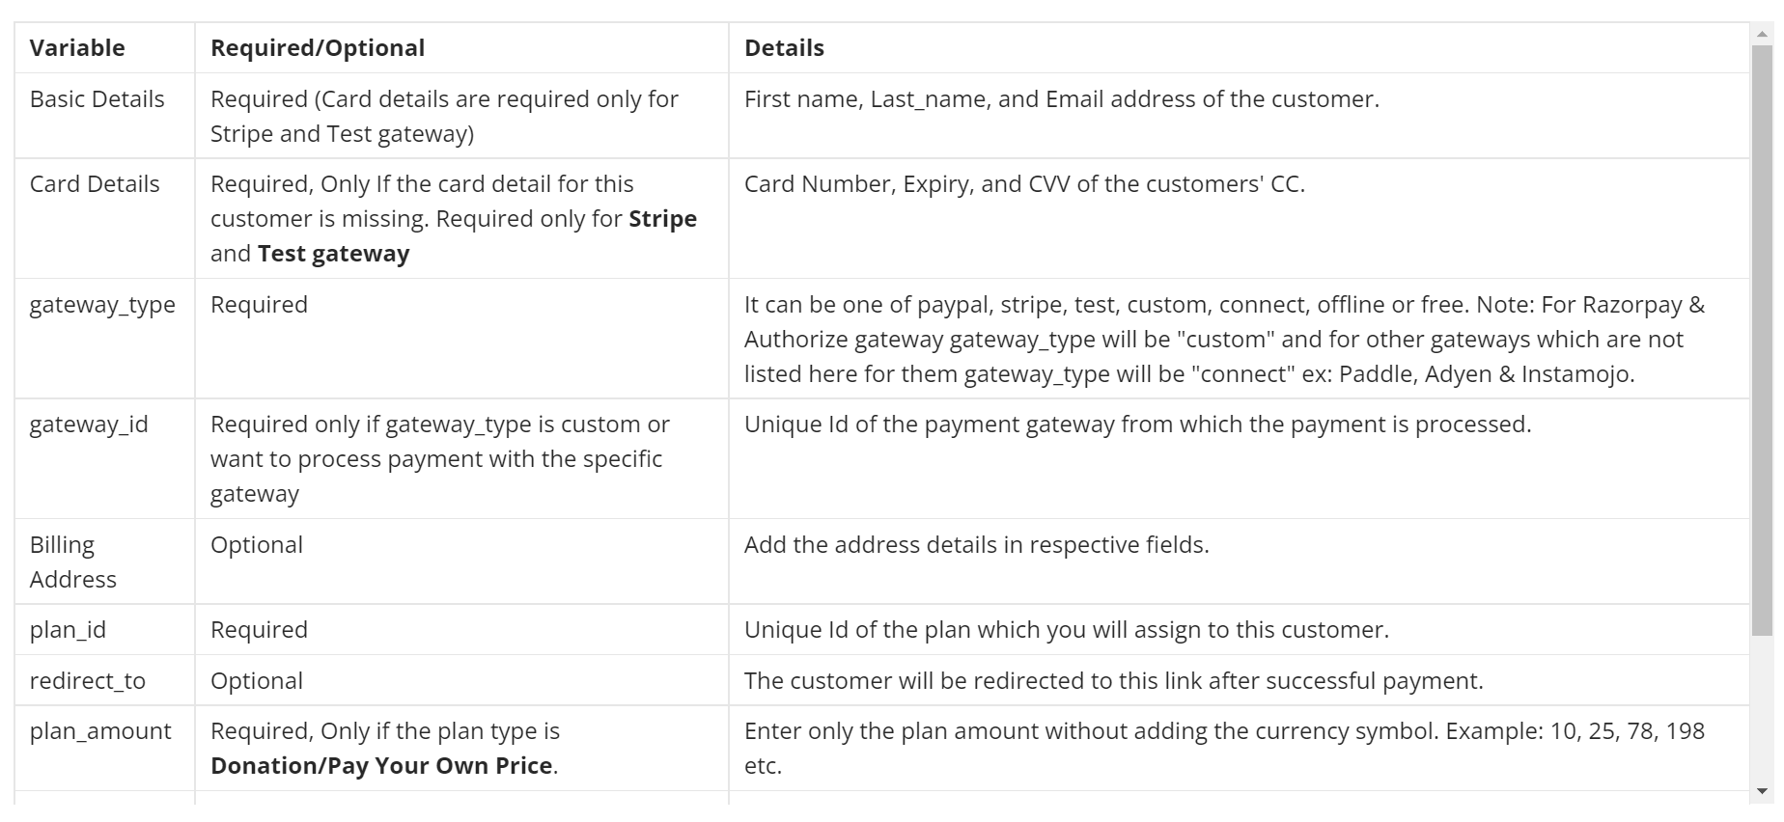This screenshot has width=1784, height=822.
Task: Click the Variable column header
Action: tap(77, 48)
